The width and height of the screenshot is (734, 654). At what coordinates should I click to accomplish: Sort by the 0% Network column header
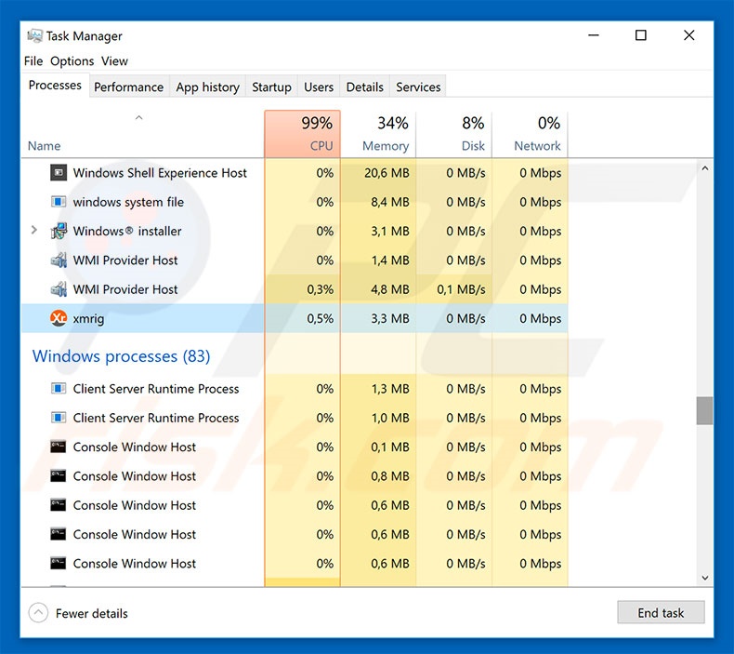530,134
